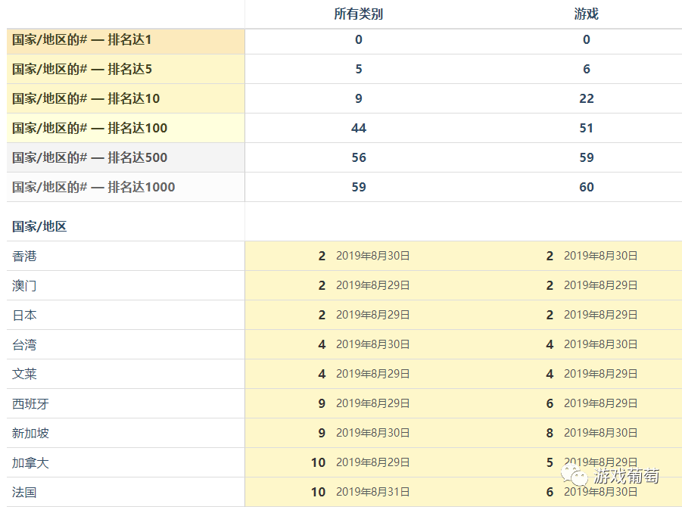Select the 加拿大 row label

click(x=29, y=462)
